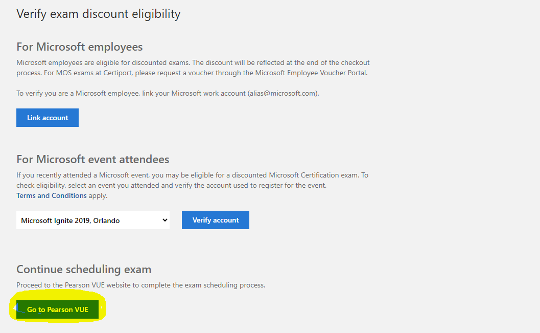Open the Microsoft Ignite 2019, Orlando event dropdown

click(93, 220)
